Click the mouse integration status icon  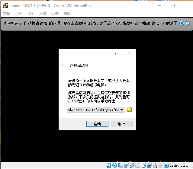(160, 165)
